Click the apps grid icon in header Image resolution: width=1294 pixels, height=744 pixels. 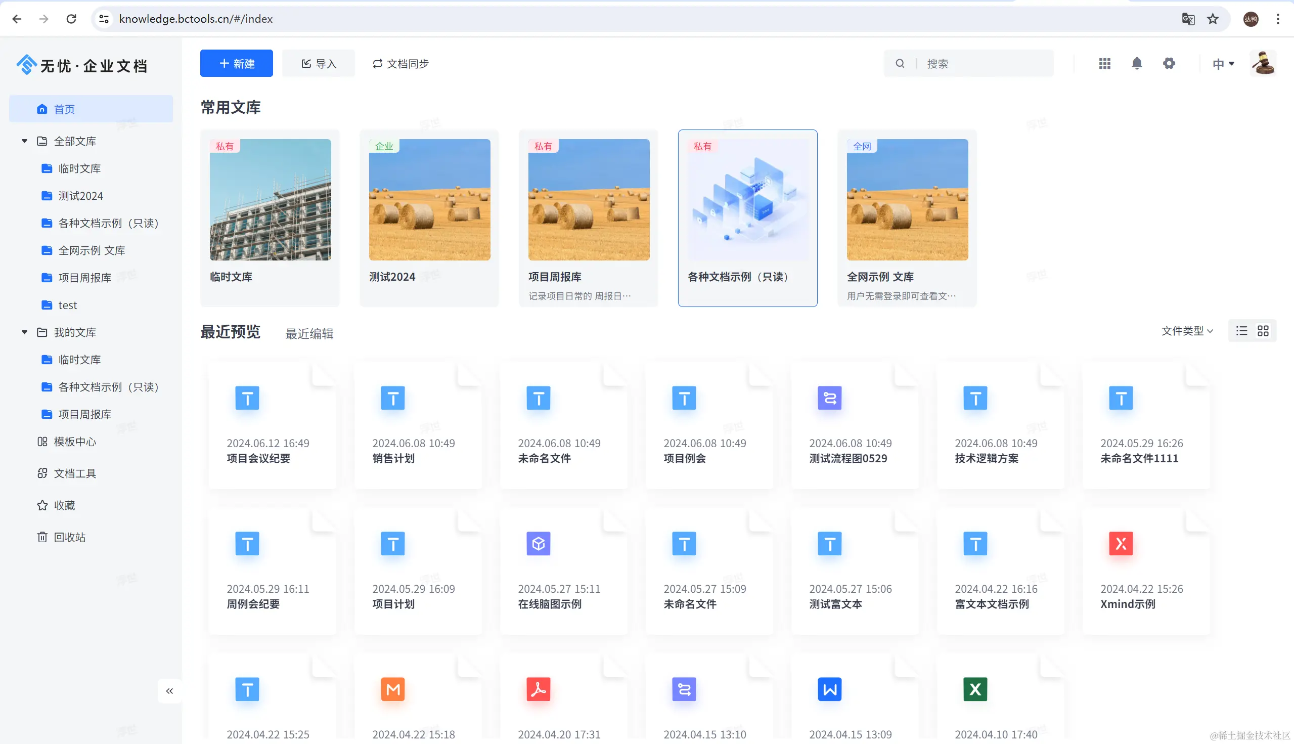1104,63
